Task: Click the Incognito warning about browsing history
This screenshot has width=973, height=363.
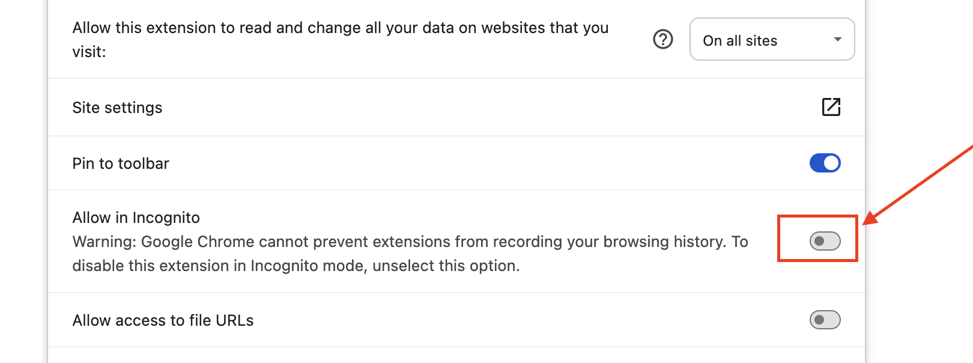Action: [x=410, y=254]
